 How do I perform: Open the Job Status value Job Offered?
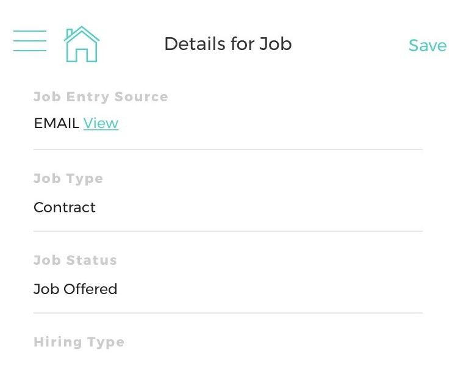click(x=75, y=289)
